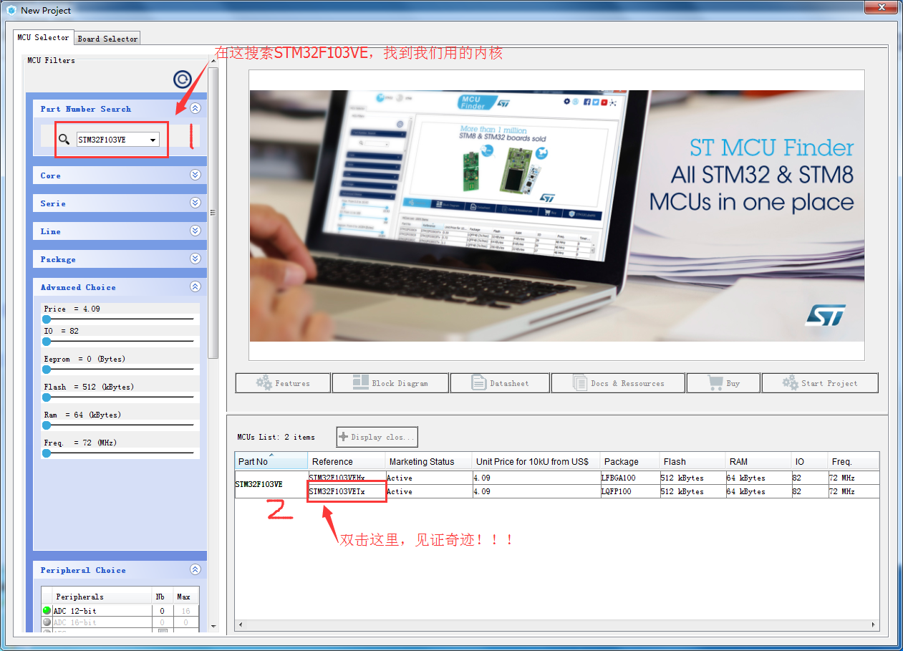903x651 pixels.
Task: Expand the Line filter section
Action: tap(195, 231)
